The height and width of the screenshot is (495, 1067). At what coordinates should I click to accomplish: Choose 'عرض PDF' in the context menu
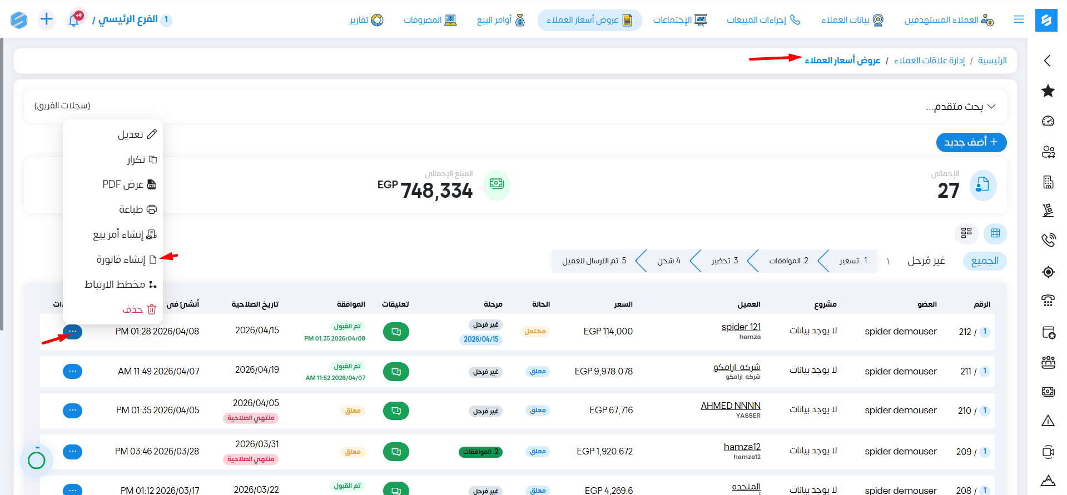pos(128,184)
